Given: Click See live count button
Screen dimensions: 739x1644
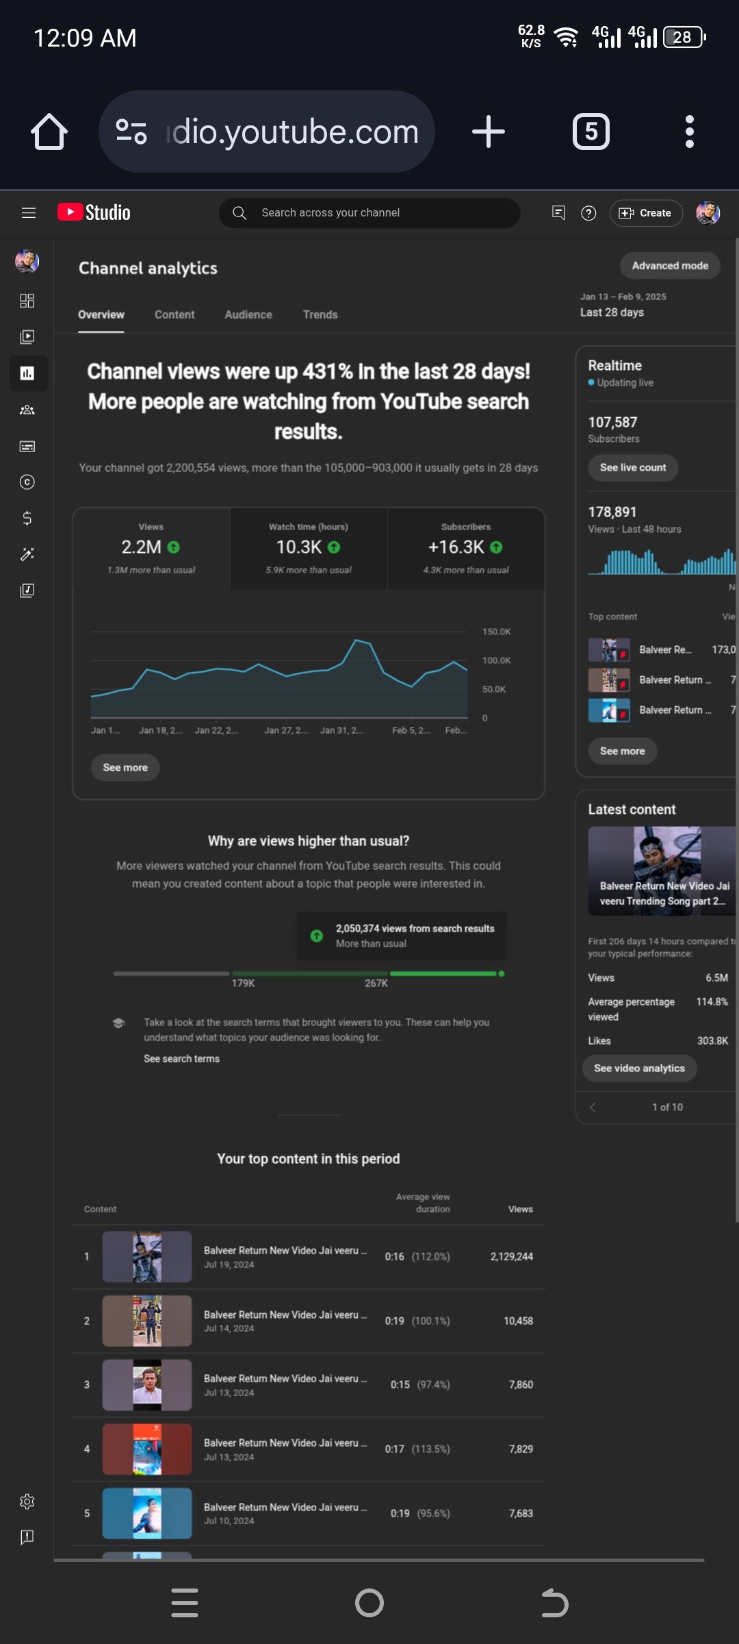Looking at the screenshot, I should click(633, 467).
